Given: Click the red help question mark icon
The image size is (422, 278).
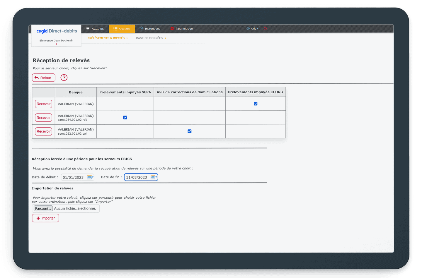Looking at the screenshot, I should [x=64, y=78].
